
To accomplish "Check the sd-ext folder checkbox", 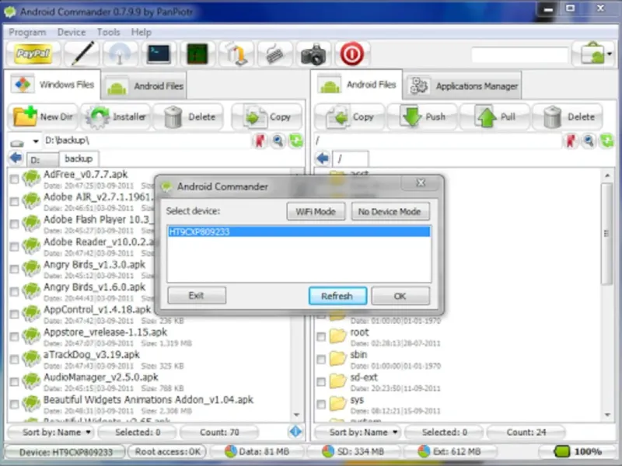I will [321, 382].
